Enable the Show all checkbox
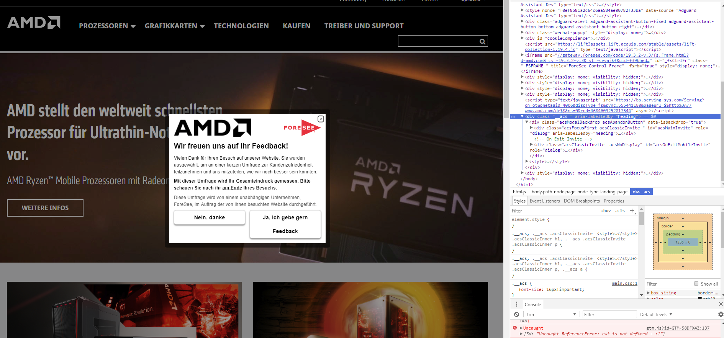The width and height of the screenshot is (724, 338). [x=696, y=284]
